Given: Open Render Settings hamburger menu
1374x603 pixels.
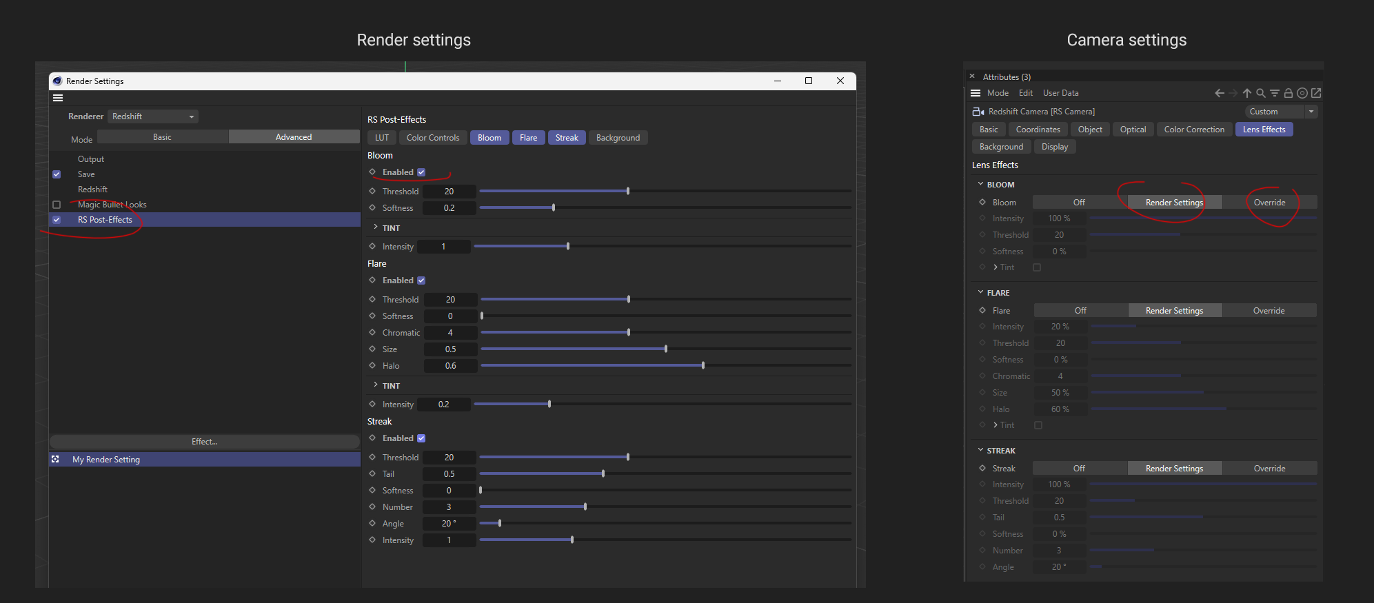Looking at the screenshot, I should tap(58, 98).
